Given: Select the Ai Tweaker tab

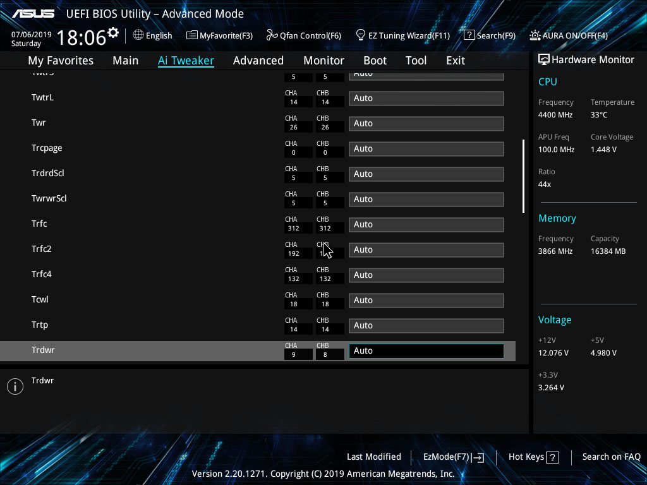Looking at the screenshot, I should (x=186, y=61).
